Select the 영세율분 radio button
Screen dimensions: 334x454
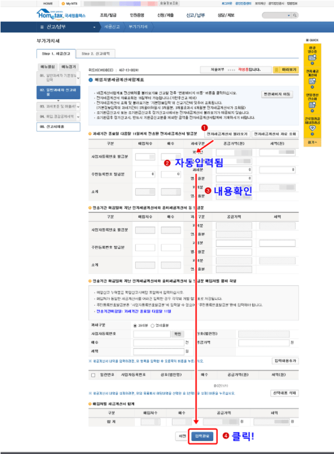[x=153, y=326]
